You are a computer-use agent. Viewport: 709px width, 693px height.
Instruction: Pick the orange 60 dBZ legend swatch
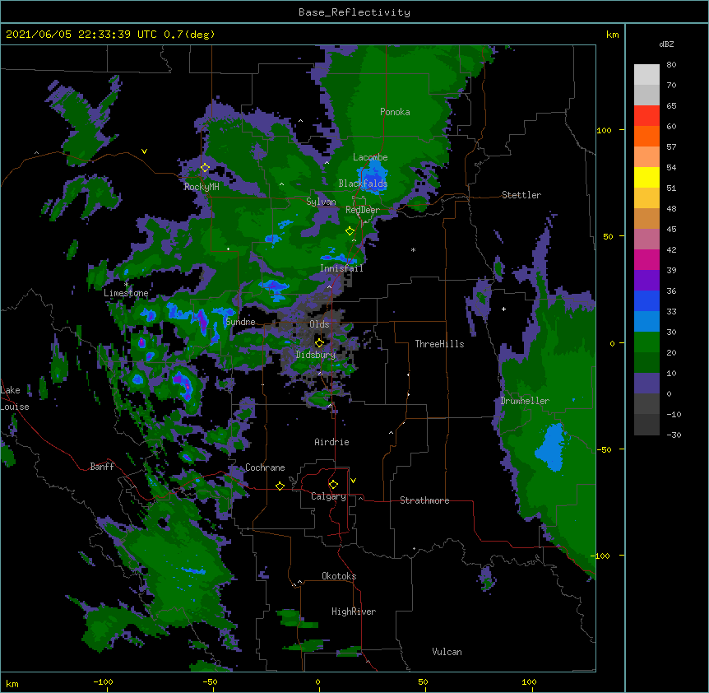[646, 136]
